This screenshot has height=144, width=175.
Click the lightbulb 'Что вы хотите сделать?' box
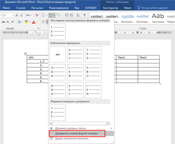153,8
